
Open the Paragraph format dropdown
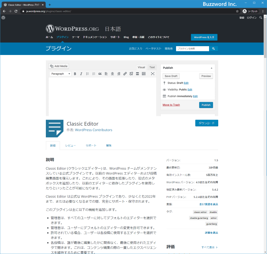click(x=61, y=74)
